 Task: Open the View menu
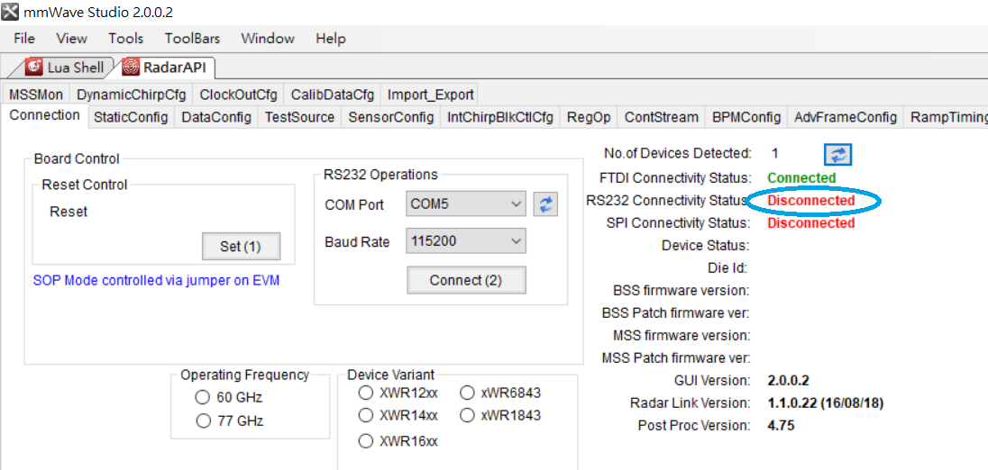point(71,39)
